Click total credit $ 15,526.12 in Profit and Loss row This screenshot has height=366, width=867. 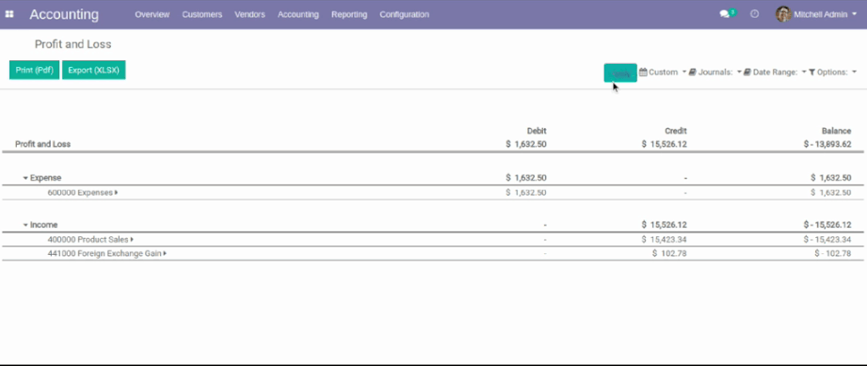[664, 144]
